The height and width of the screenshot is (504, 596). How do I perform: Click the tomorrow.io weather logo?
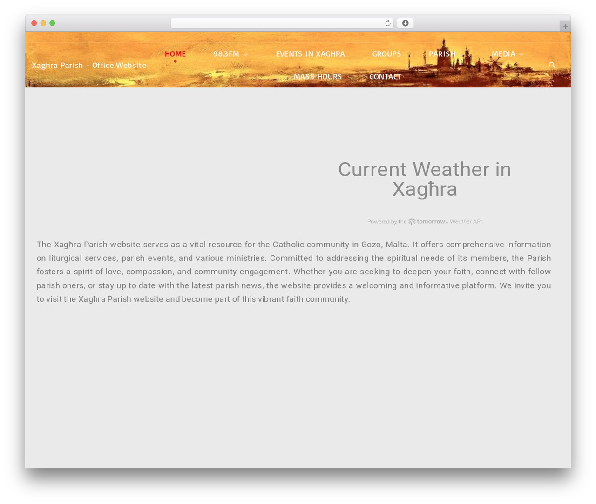click(428, 222)
